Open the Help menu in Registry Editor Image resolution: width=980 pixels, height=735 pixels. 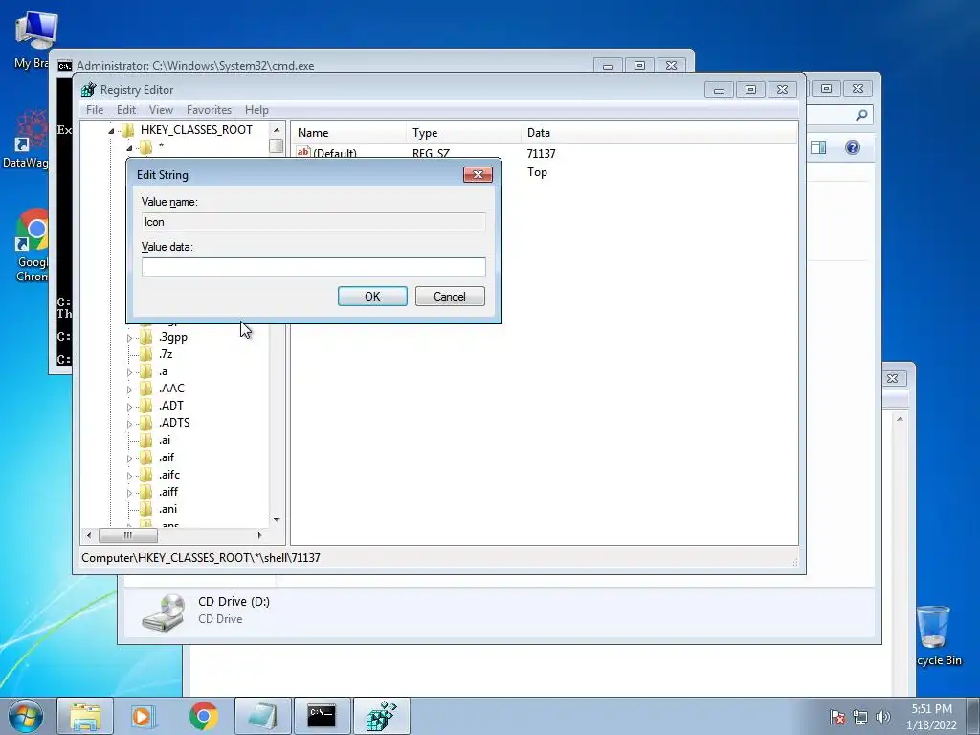pyautogui.click(x=256, y=110)
